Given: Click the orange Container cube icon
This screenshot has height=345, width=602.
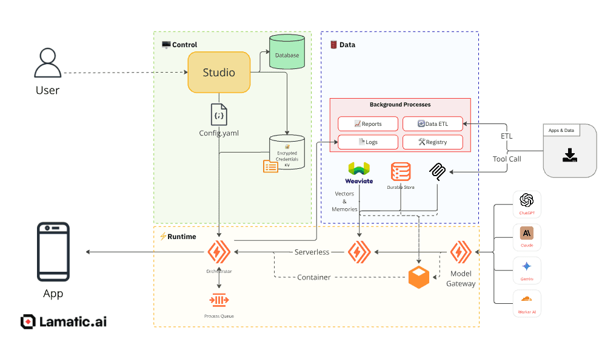Looking at the screenshot, I should point(418,277).
